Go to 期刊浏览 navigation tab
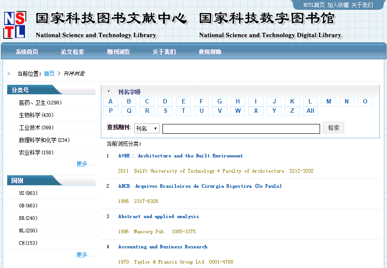387x268 pixels. pyautogui.click(x=118, y=52)
